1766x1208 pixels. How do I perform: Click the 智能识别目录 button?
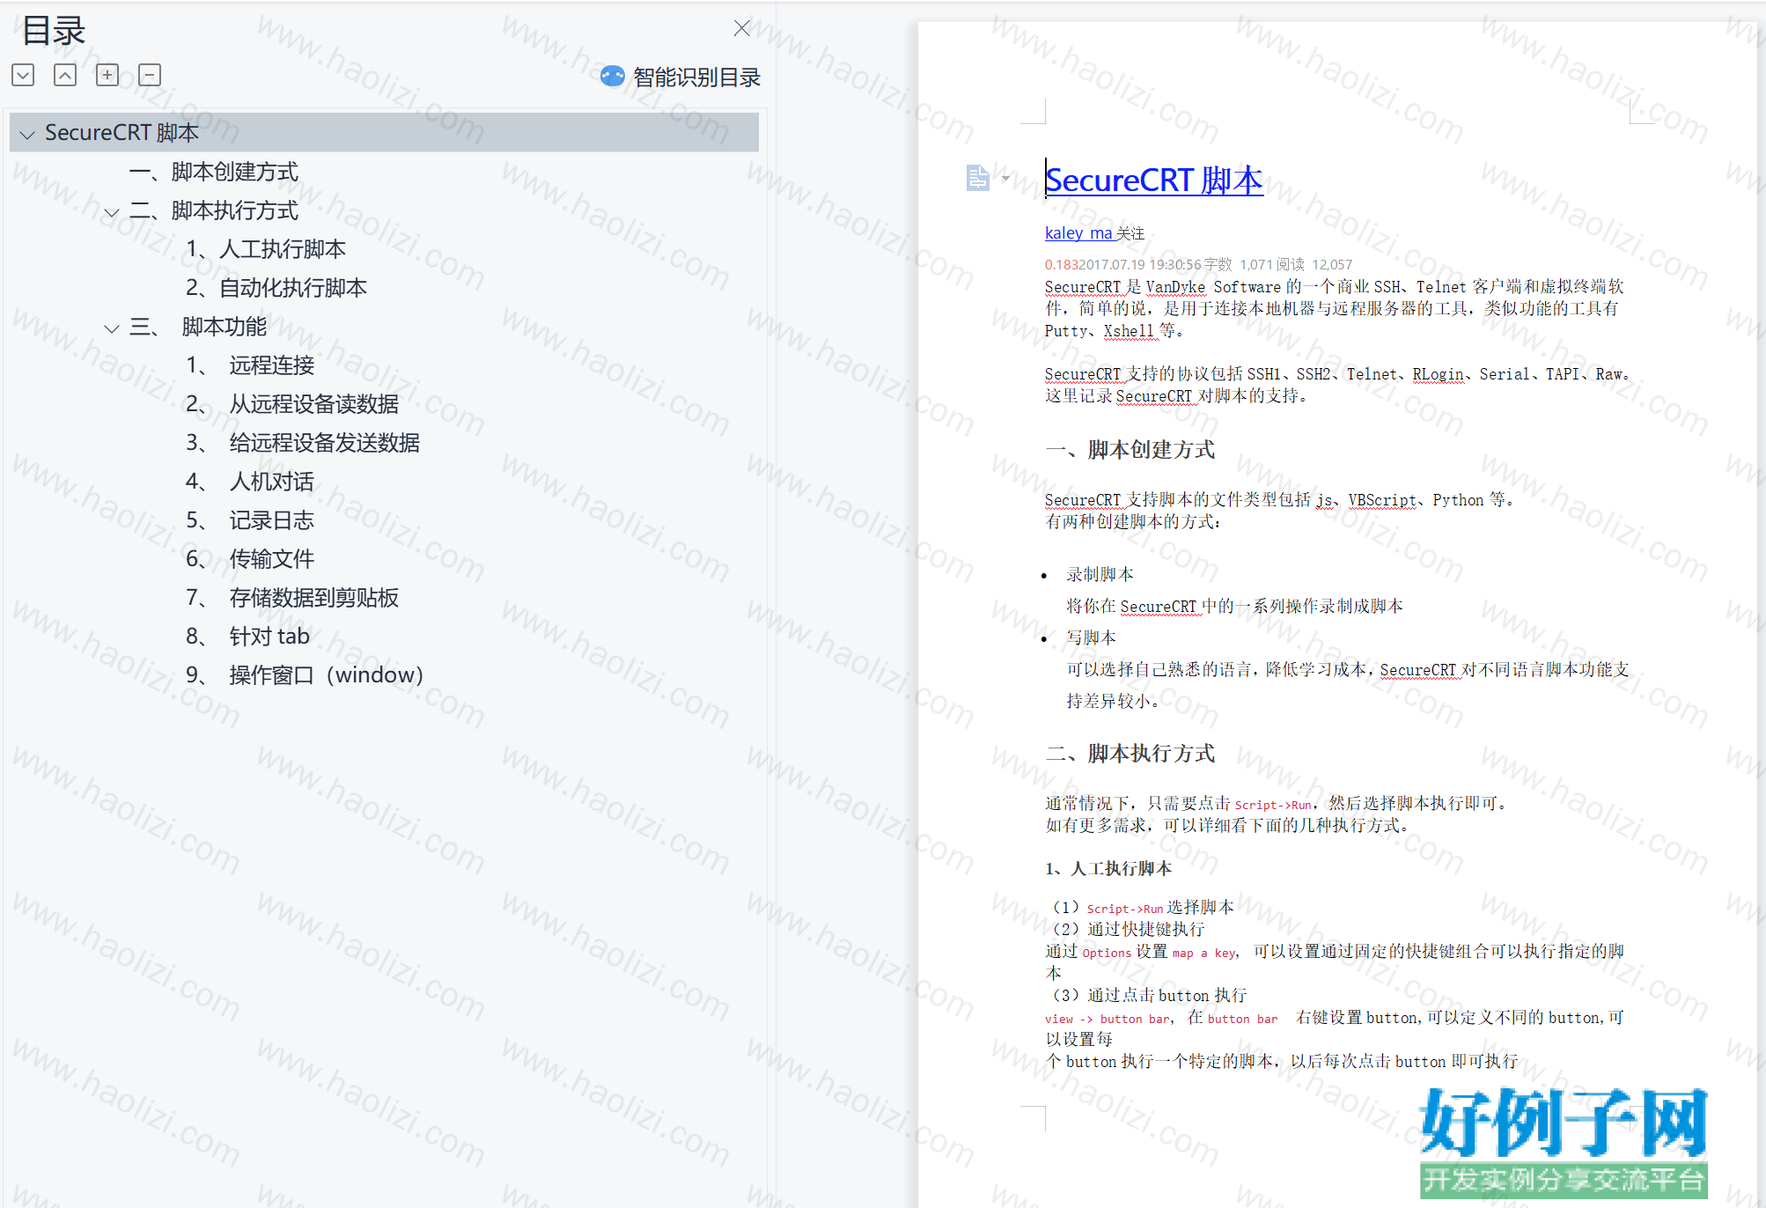pyautogui.click(x=680, y=77)
